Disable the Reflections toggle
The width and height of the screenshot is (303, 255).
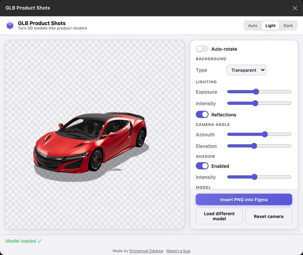[x=202, y=114]
